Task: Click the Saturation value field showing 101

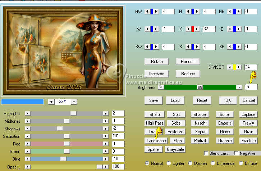Action: (118, 136)
